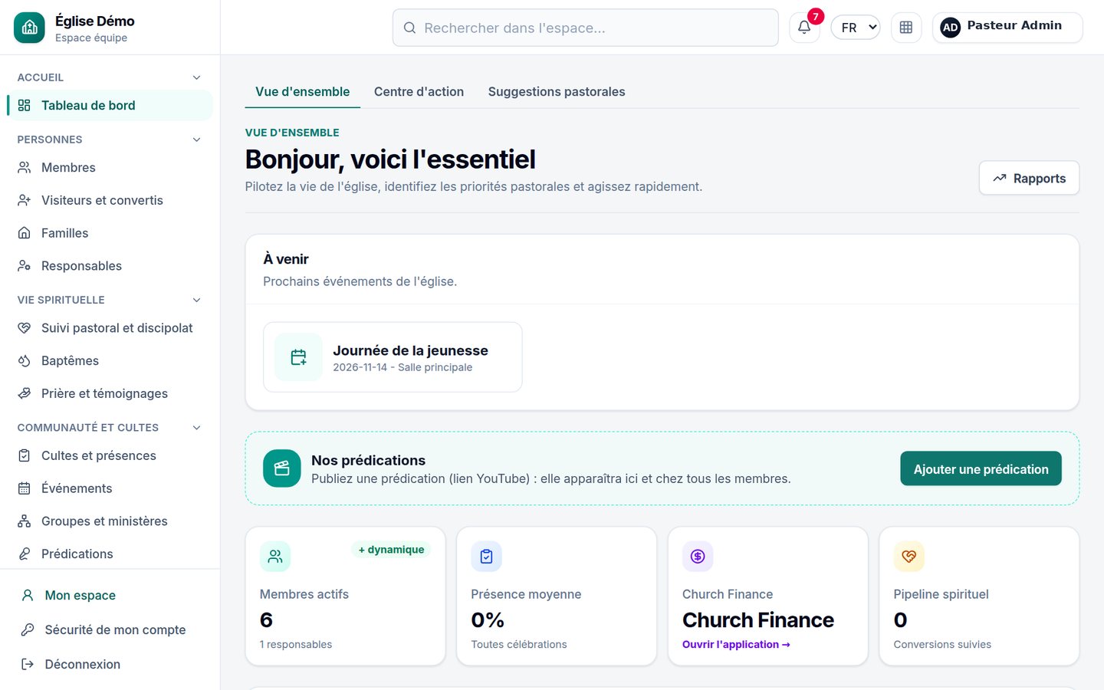Select the Vue d'ensemble tab

point(303,92)
